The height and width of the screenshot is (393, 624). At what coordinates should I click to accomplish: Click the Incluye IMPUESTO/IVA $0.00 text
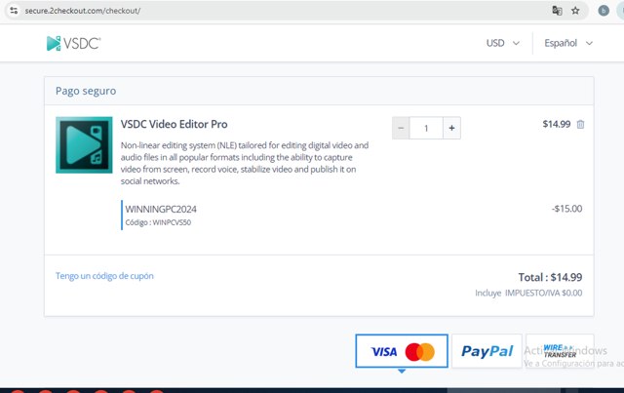coord(528,294)
